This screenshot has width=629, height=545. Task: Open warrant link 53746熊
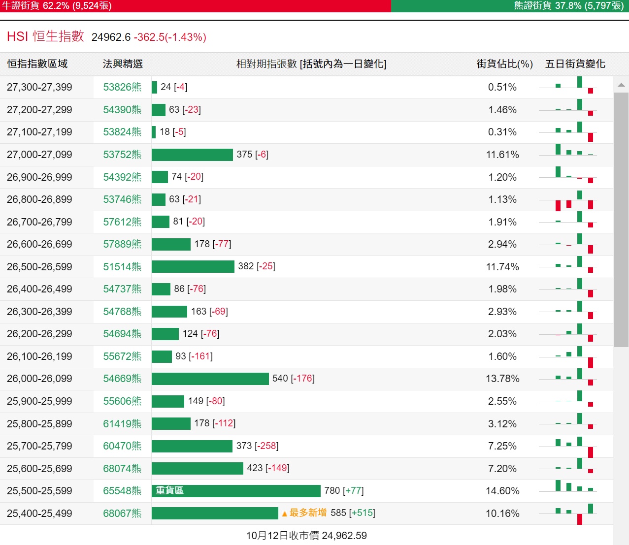(x=122, y=199)
